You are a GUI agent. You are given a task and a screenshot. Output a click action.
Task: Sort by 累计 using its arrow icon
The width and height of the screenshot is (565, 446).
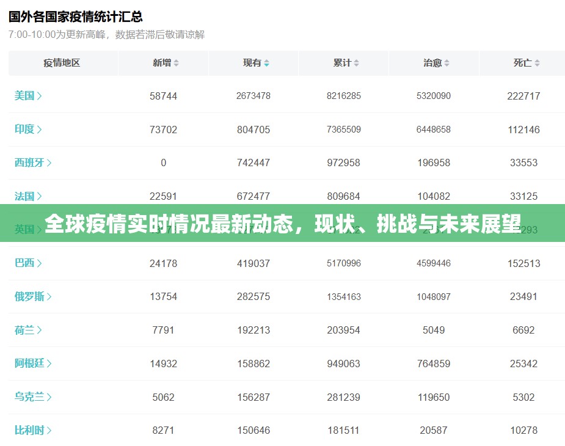tap(356, 63)
